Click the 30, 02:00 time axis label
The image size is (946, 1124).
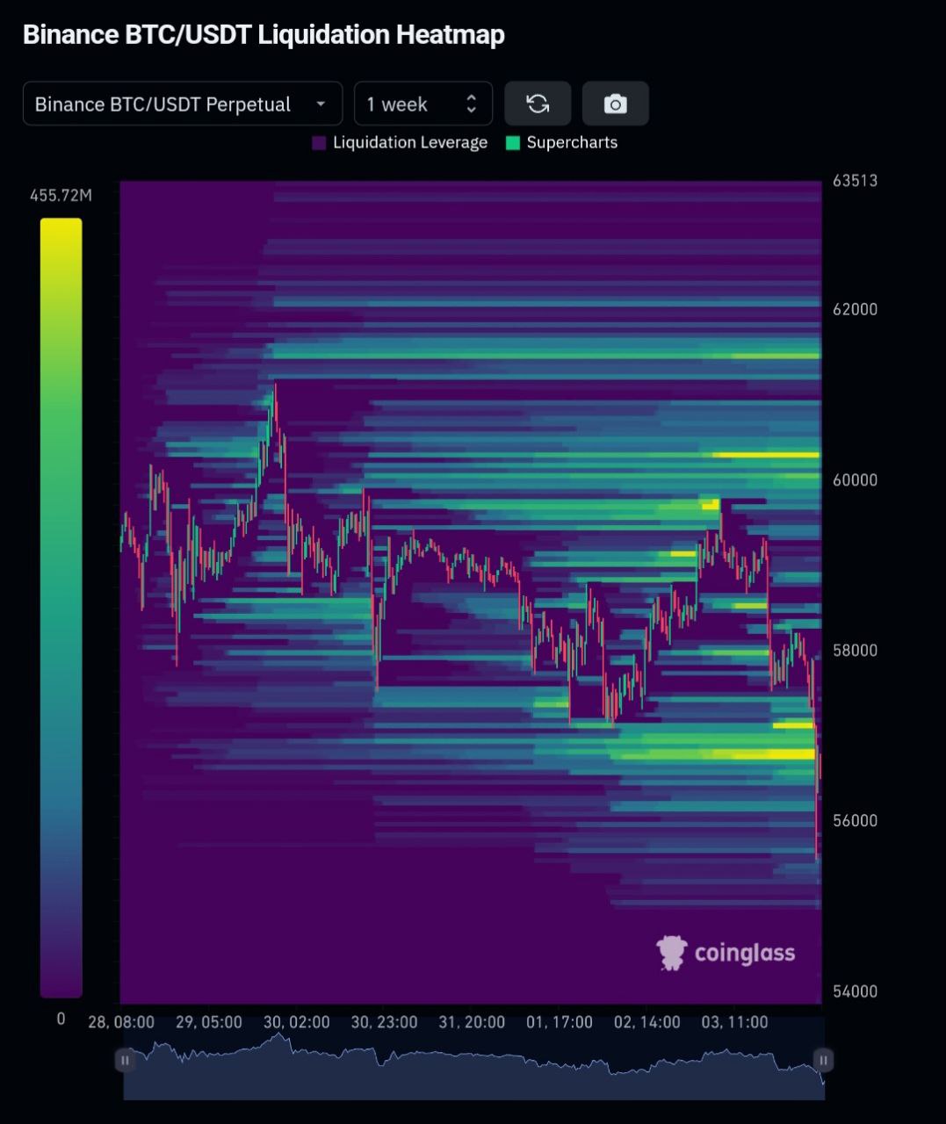pyautogui.click(x=296, y=1022)
